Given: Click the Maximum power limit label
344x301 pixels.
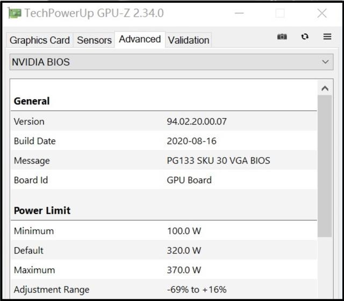Looking at the screenshot, I should [34, 270].
